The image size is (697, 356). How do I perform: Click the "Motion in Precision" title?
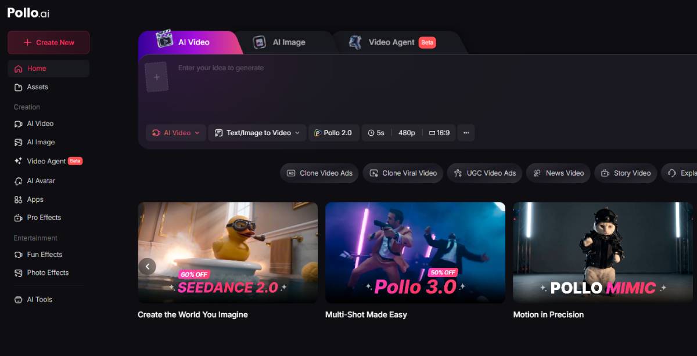[x=548, y=315]
